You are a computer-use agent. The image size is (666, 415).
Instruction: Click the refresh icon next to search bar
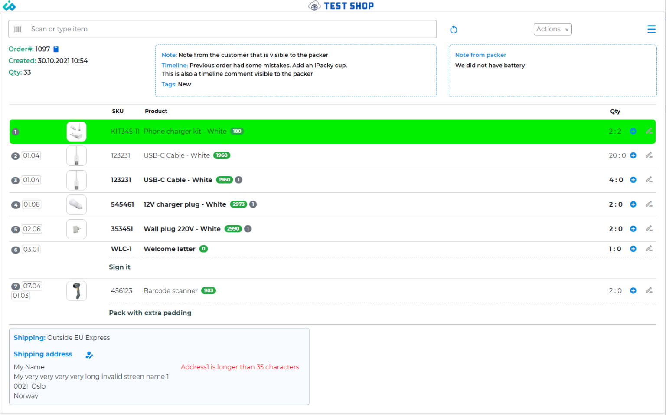454,29
